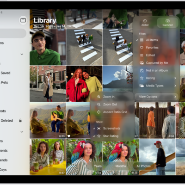
Task: Click the Media Types icon
Action: click(142, 86)
